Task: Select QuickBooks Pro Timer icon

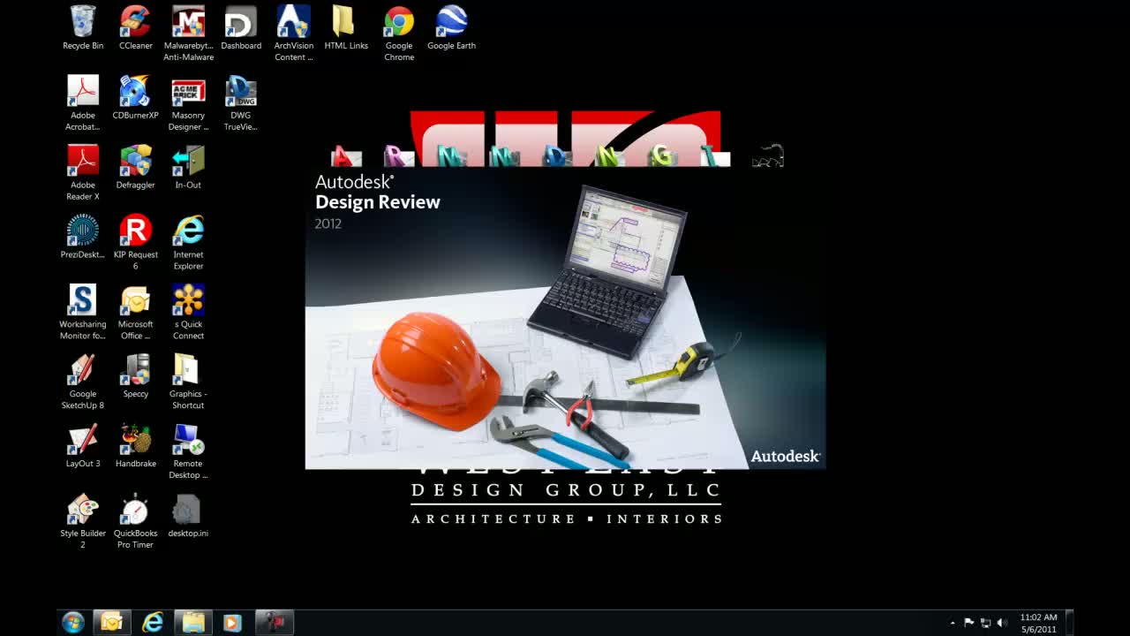Action: (135, 522)
